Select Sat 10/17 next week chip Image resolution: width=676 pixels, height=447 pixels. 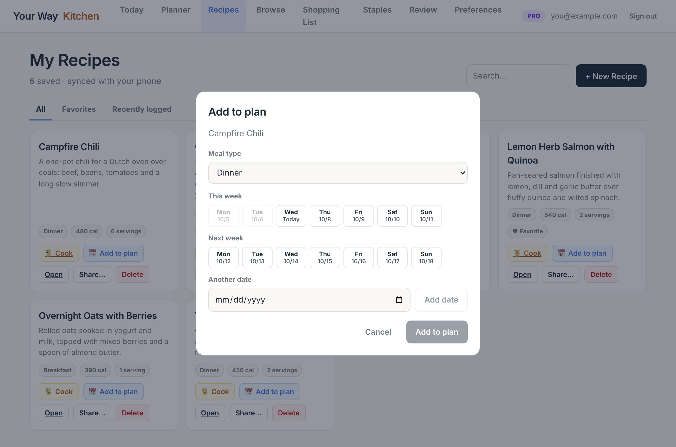392,258
